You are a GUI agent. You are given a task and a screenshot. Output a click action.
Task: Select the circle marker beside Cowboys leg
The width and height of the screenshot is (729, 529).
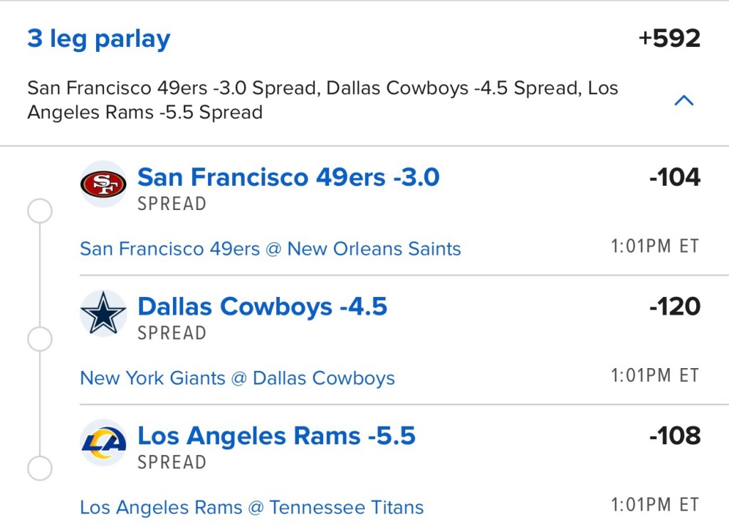pos(39,340)
